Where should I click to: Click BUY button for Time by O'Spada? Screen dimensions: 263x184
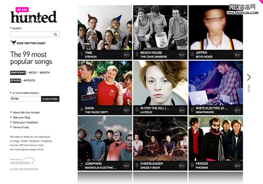point(127,55)
